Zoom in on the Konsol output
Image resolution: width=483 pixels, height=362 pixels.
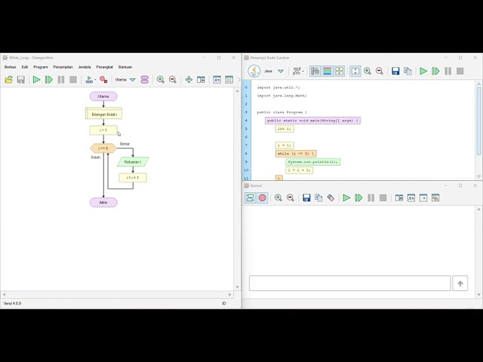[x=278, y=198]
